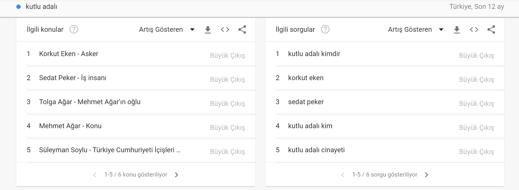
Task: Download the İlgili konular data as CSV
Action: [x=208, y=29]
